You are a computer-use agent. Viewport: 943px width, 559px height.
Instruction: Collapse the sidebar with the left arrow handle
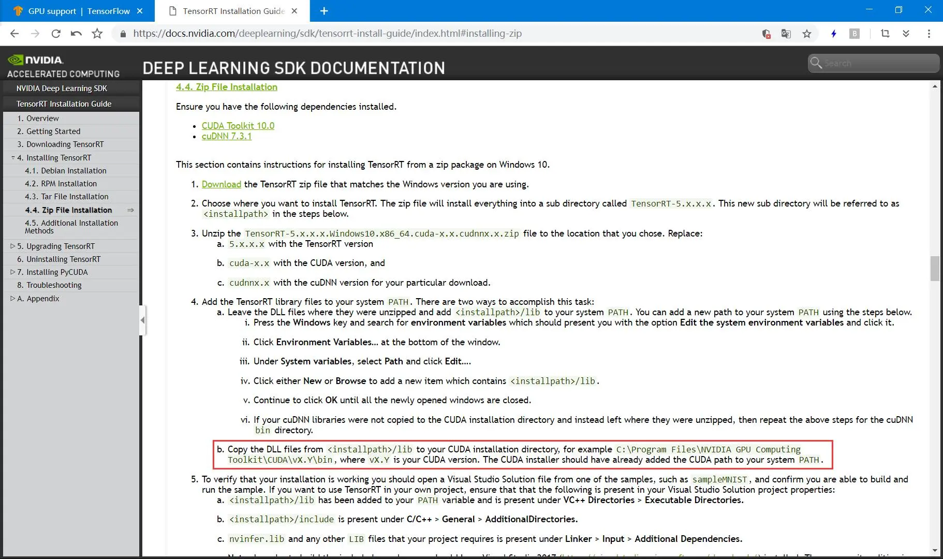pyautogui.click(x=142, y=320)
